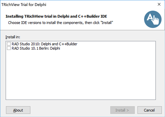Select the 'RAD Studio 10.1 Berlin: Delphi' entry text

tap(36, 48)
